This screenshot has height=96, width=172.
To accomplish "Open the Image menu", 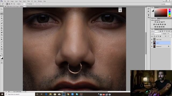I will coord(12,1).
